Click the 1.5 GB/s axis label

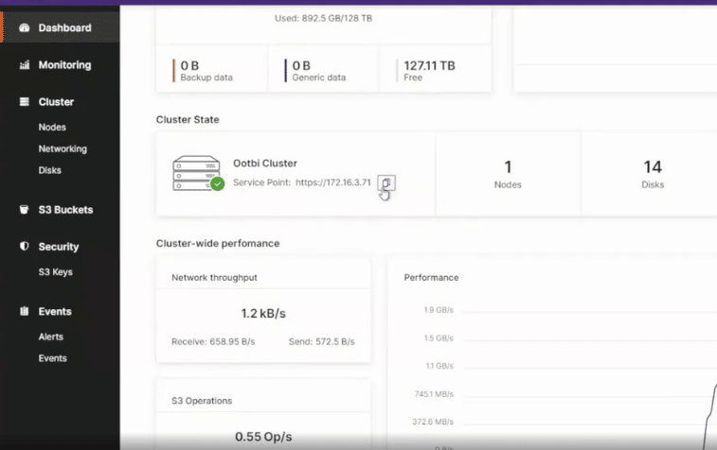(439, 338)
